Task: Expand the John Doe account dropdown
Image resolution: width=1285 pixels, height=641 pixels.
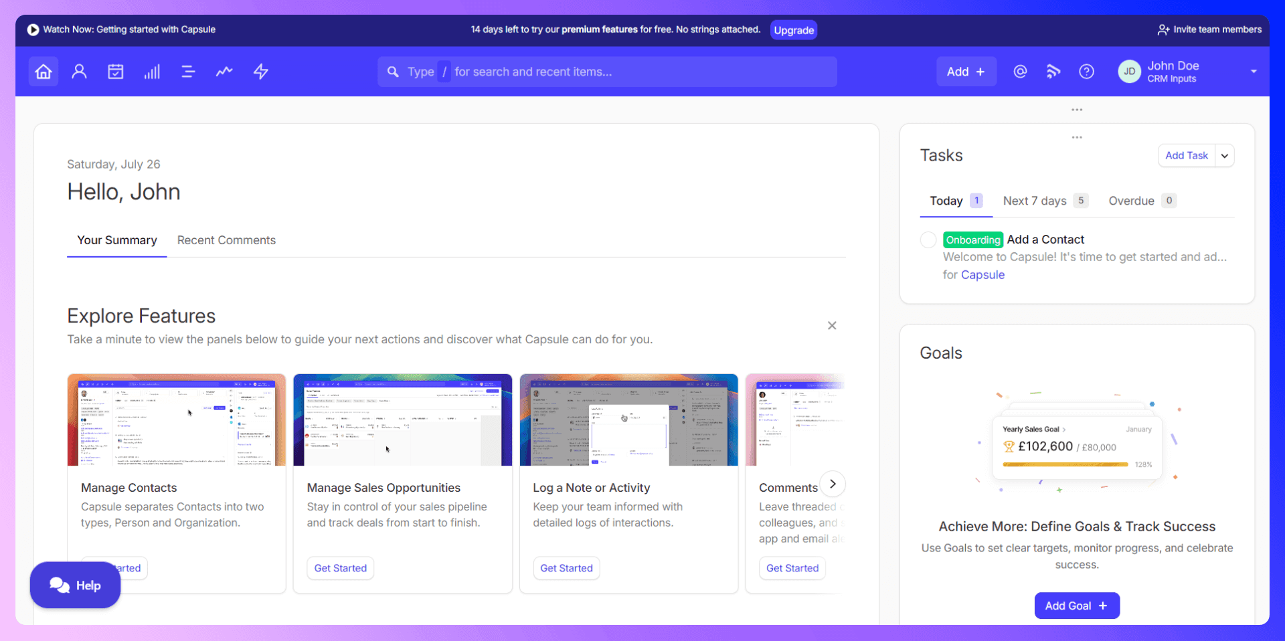Action: click(x=1254, y=72)
